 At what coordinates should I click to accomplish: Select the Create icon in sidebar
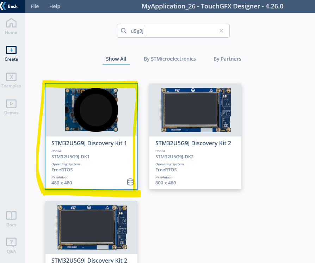click(11, 53)
